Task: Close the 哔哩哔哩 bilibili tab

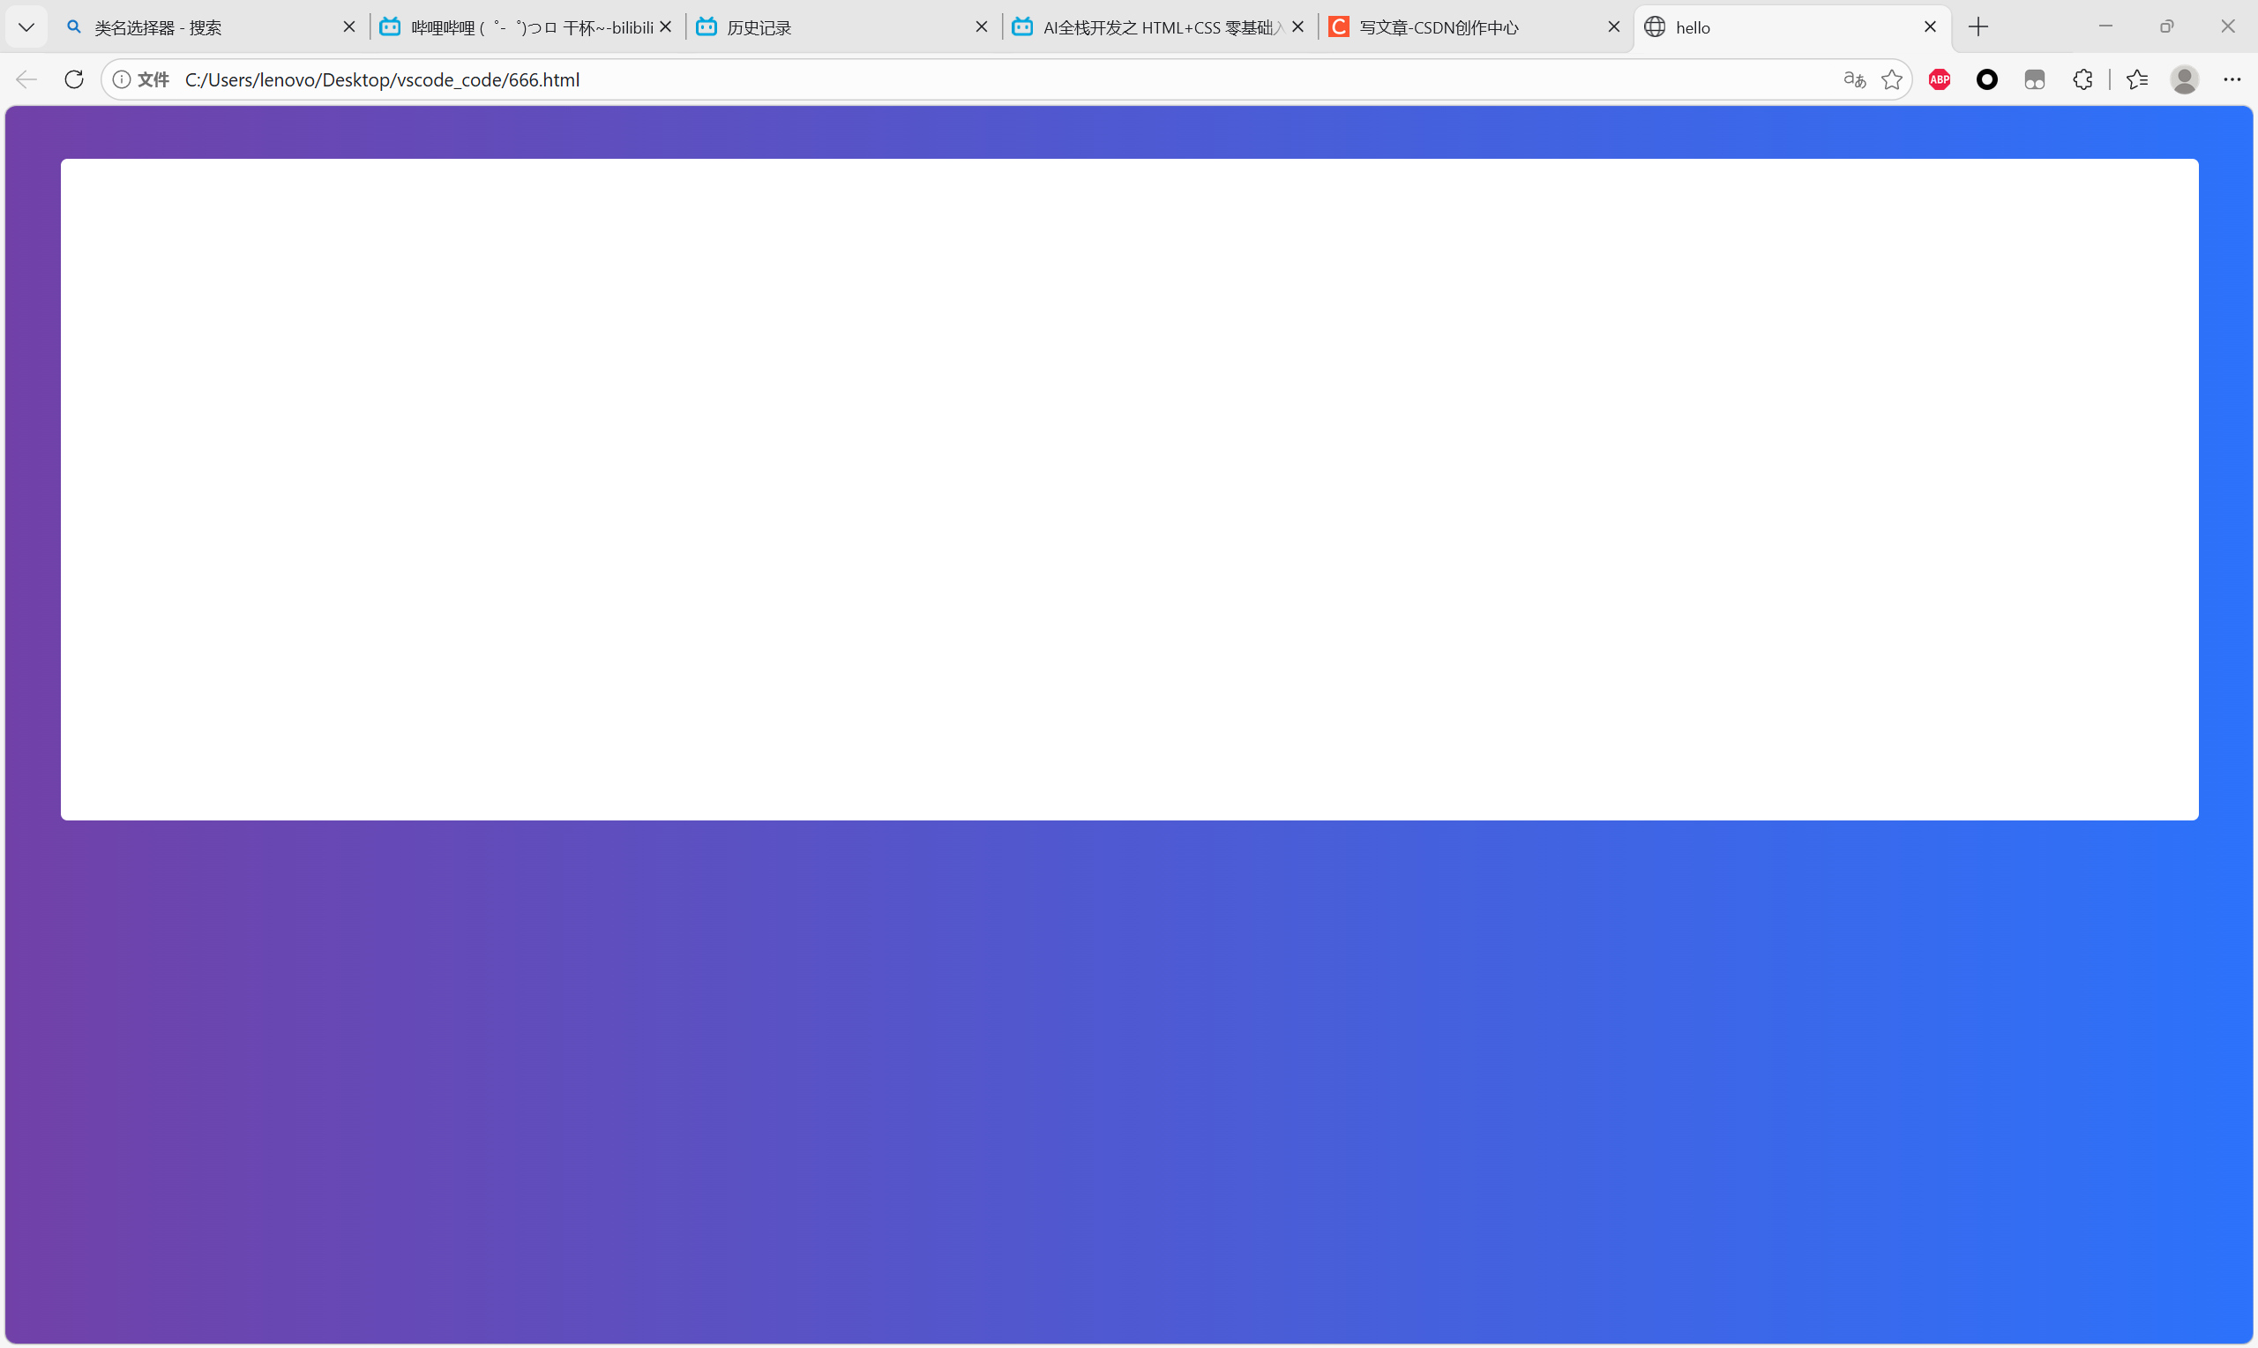Action: pos(666,27)
